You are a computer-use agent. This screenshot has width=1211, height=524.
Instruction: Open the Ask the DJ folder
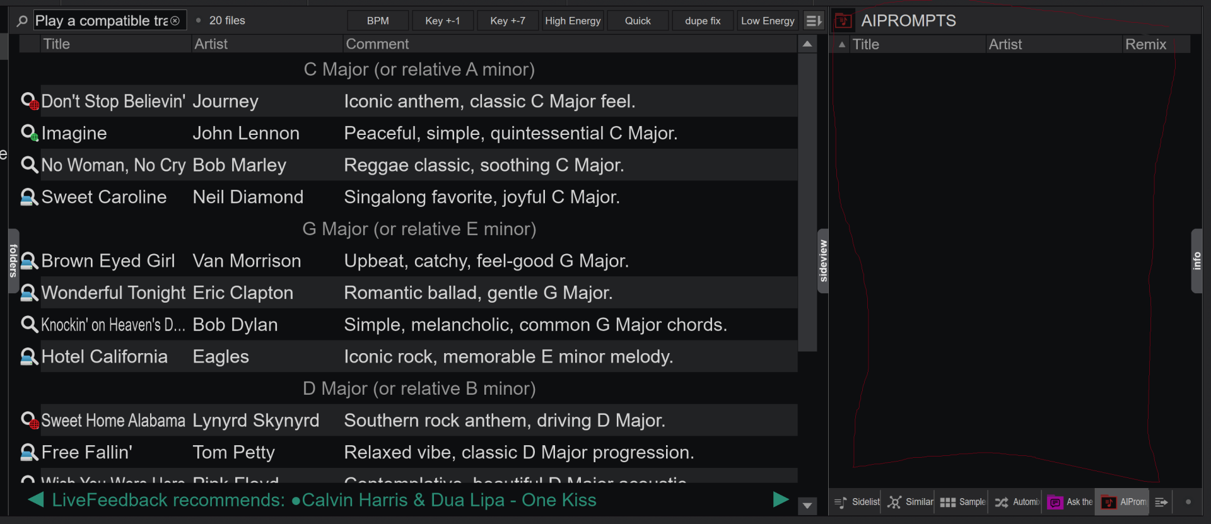1070,502
